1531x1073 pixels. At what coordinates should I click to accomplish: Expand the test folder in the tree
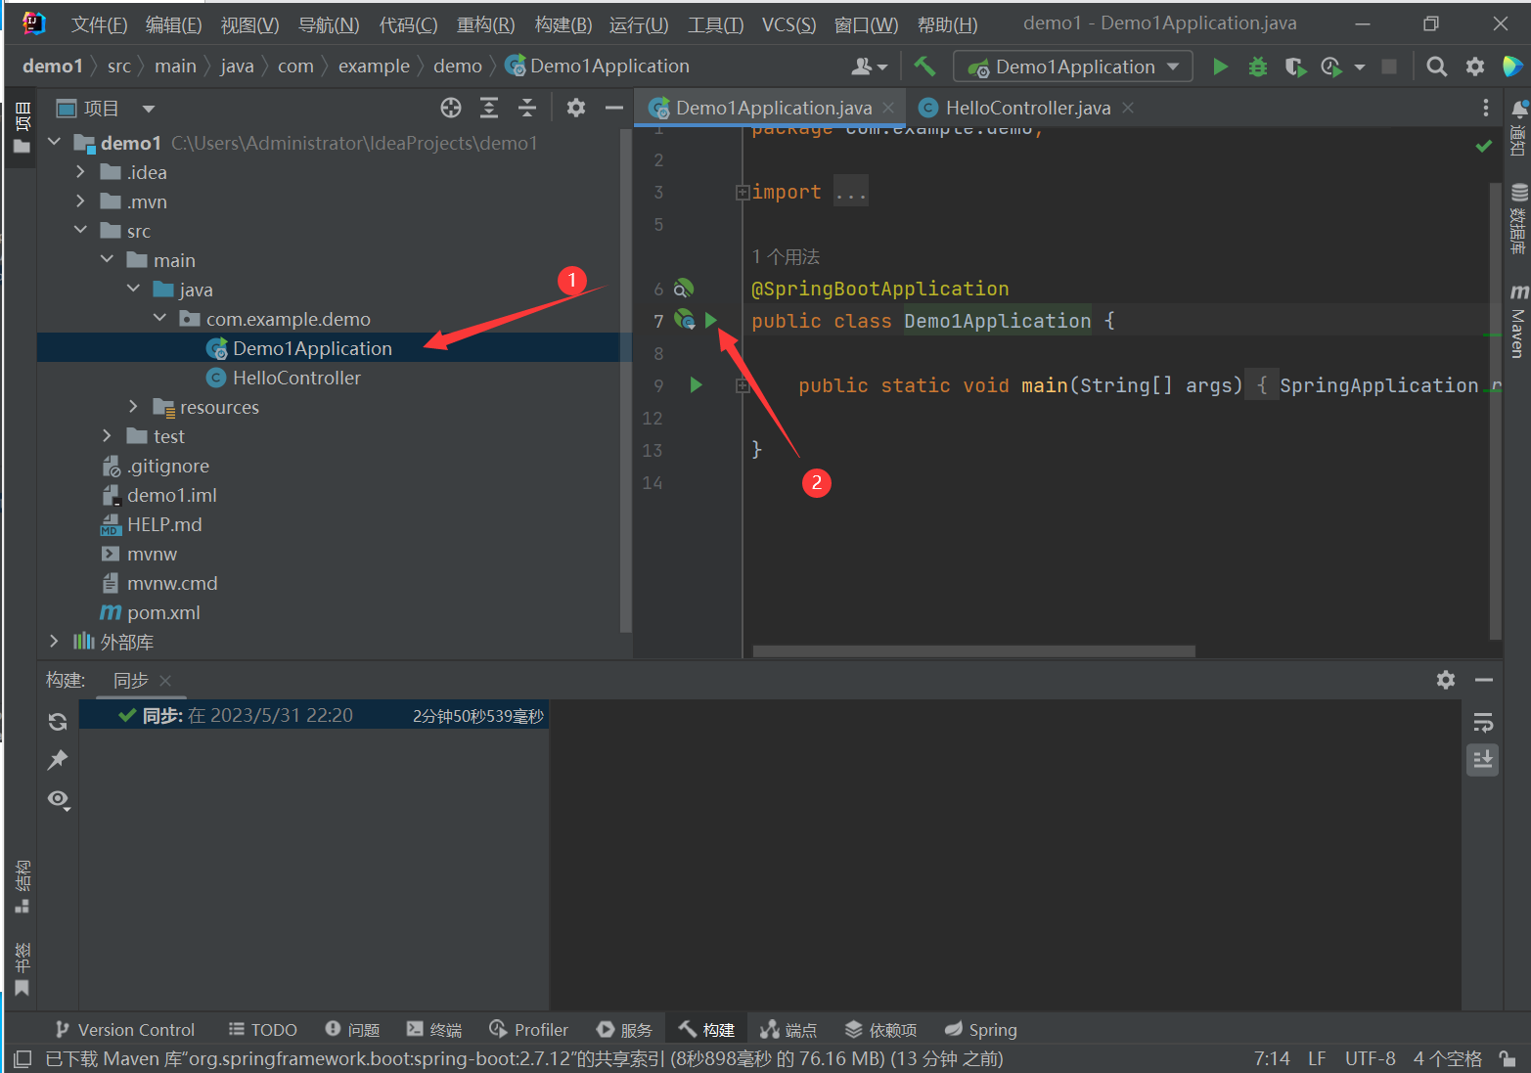[x=108, y=436]
